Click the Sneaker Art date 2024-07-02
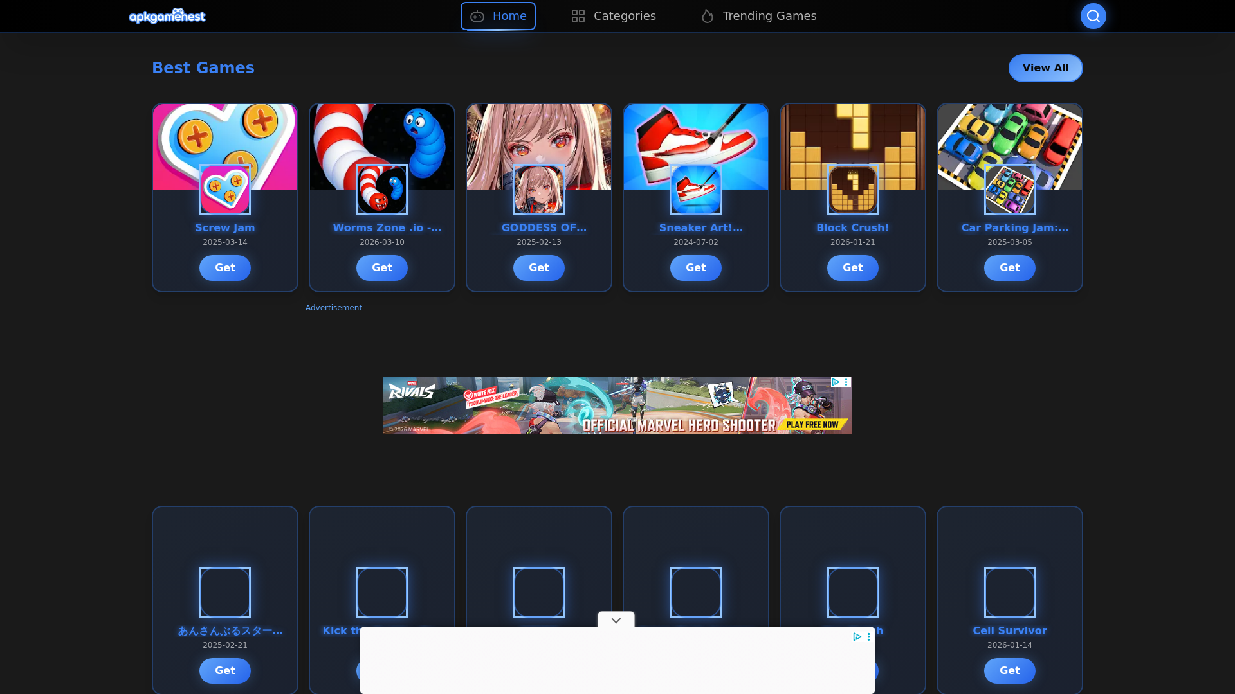 (x=696, y=242)
